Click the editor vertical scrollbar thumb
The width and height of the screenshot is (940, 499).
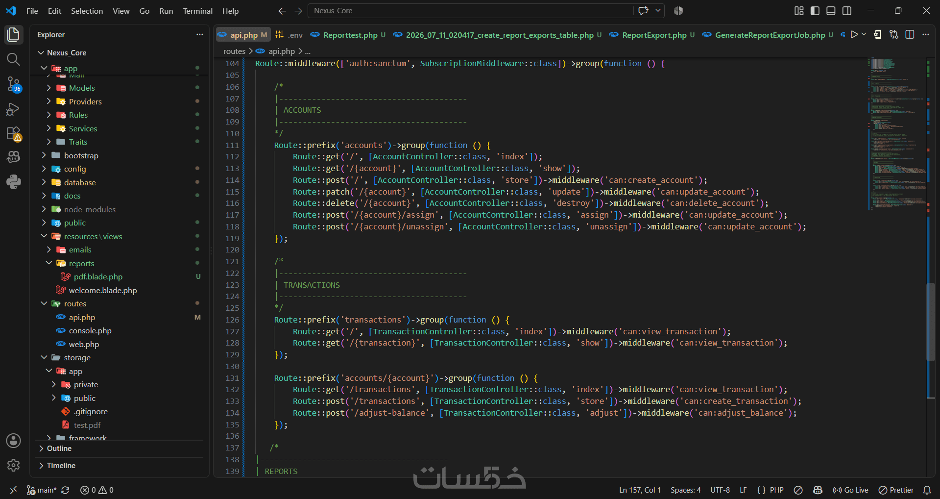pos(931,321)
